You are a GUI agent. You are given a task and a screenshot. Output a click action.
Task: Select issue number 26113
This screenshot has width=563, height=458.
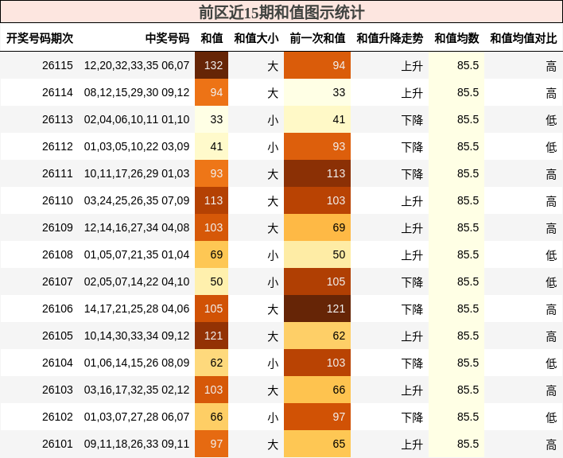point(57,119)
